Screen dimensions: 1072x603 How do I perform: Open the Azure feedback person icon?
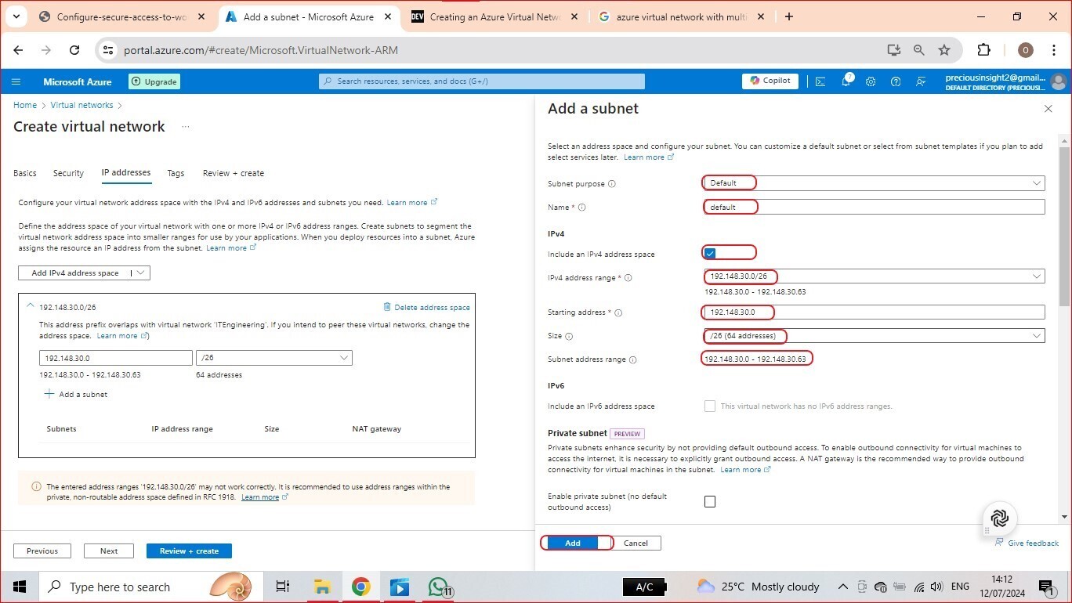point(922,81)
